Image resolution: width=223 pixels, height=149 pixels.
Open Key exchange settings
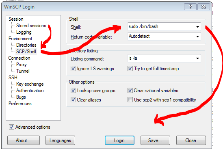pyautogui.click(x=30, y=84)
